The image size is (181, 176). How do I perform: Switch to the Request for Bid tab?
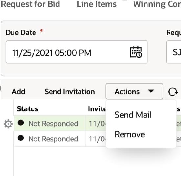tap(30, 4)
